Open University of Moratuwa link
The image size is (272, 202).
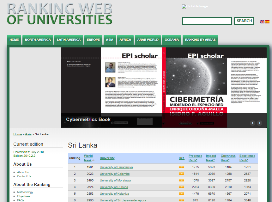tap(115, 181)
